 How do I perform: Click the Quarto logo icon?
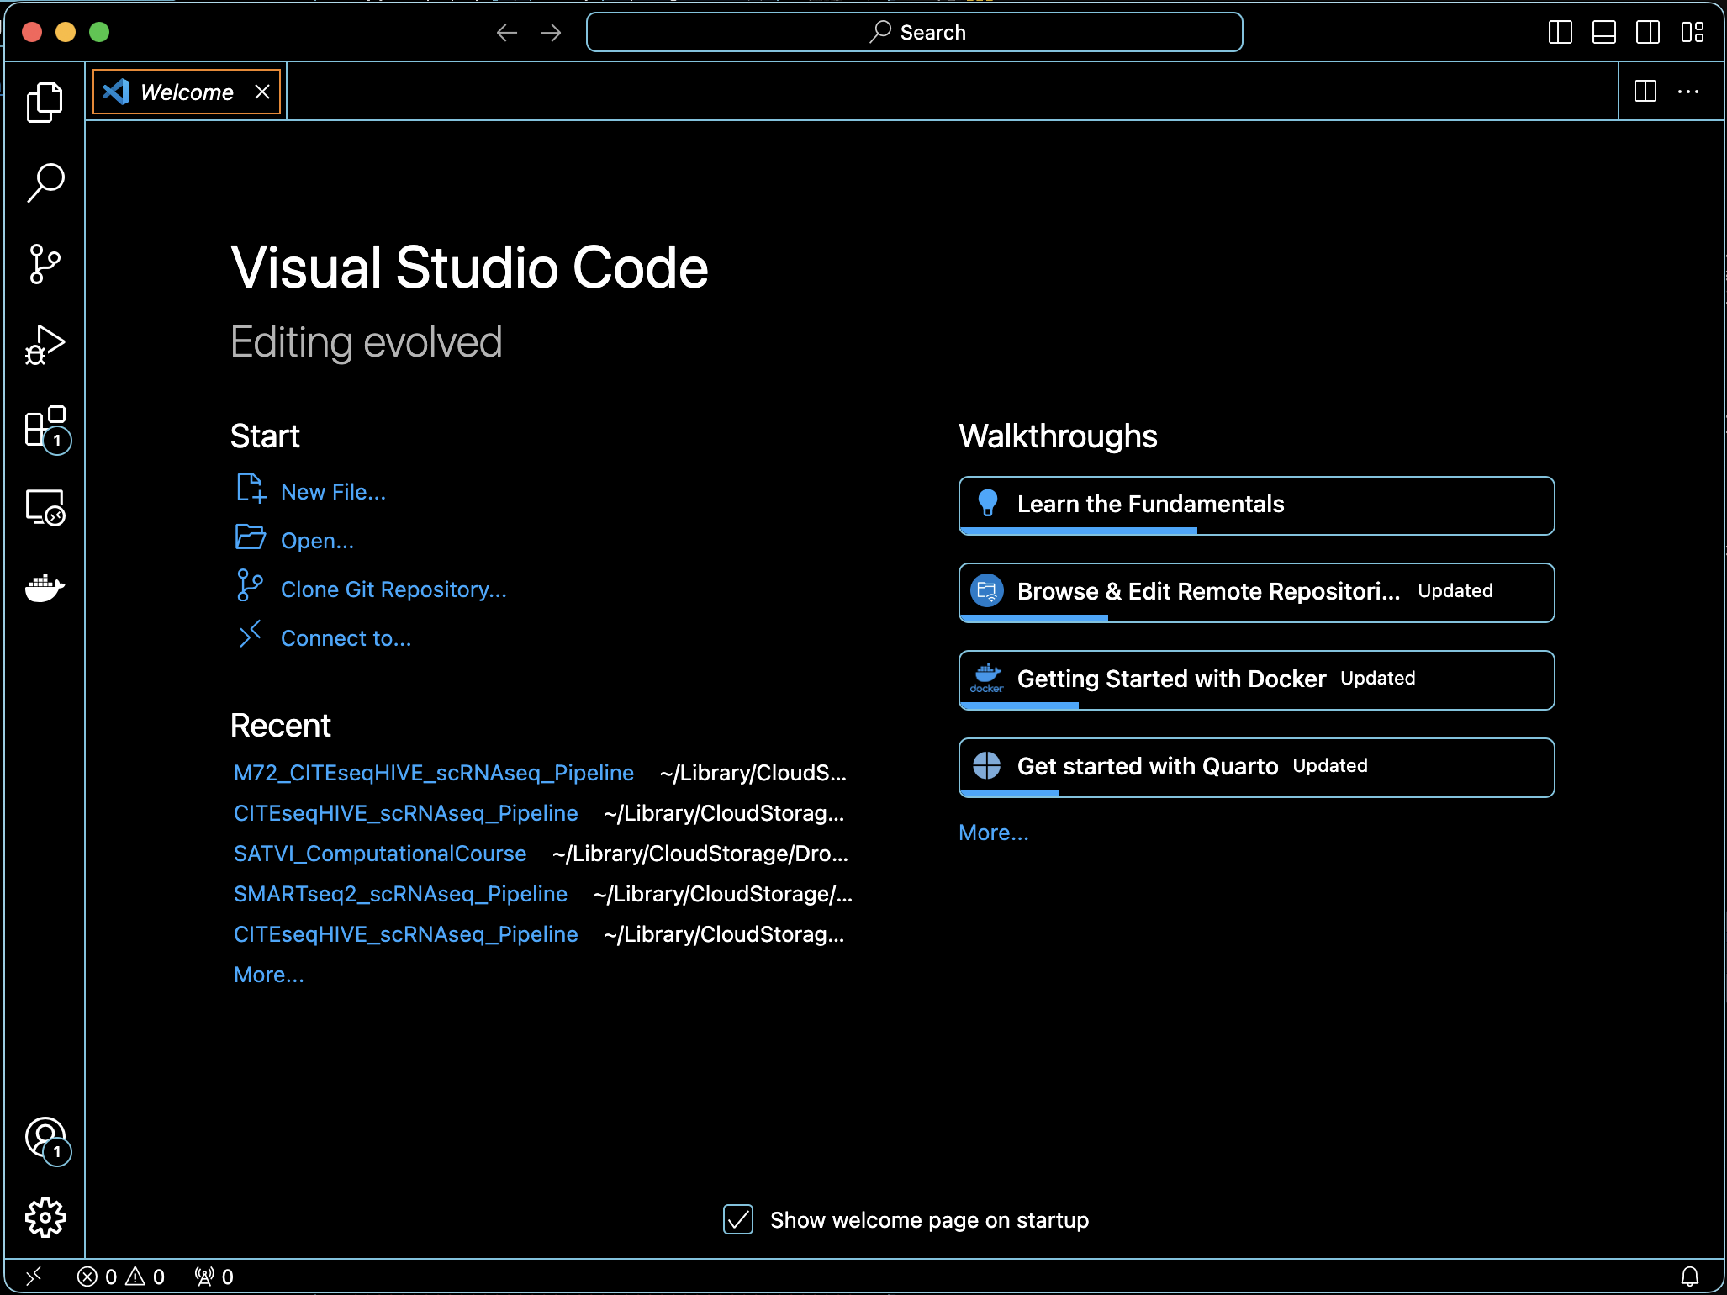[987, 765]
